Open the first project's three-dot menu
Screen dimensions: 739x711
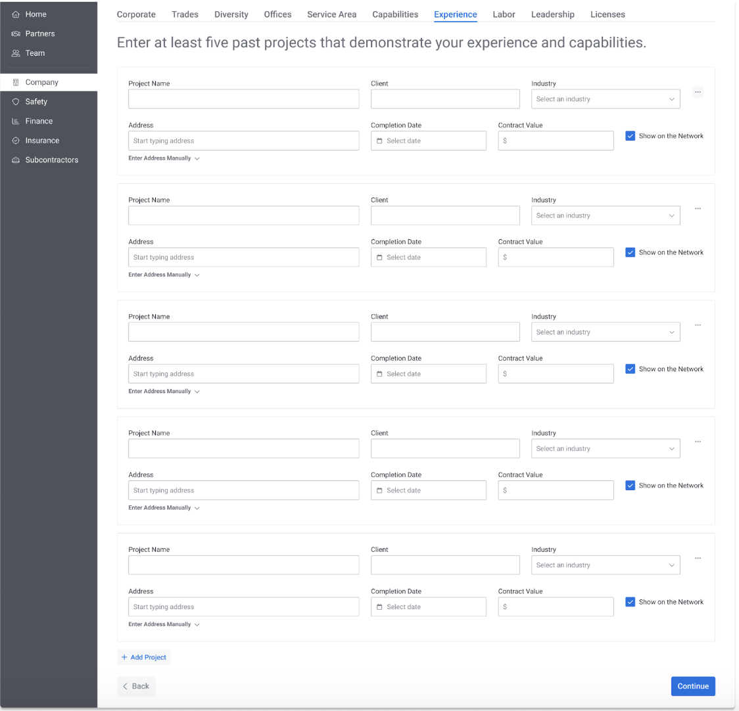pyautogui.click(x=698, y=92)
